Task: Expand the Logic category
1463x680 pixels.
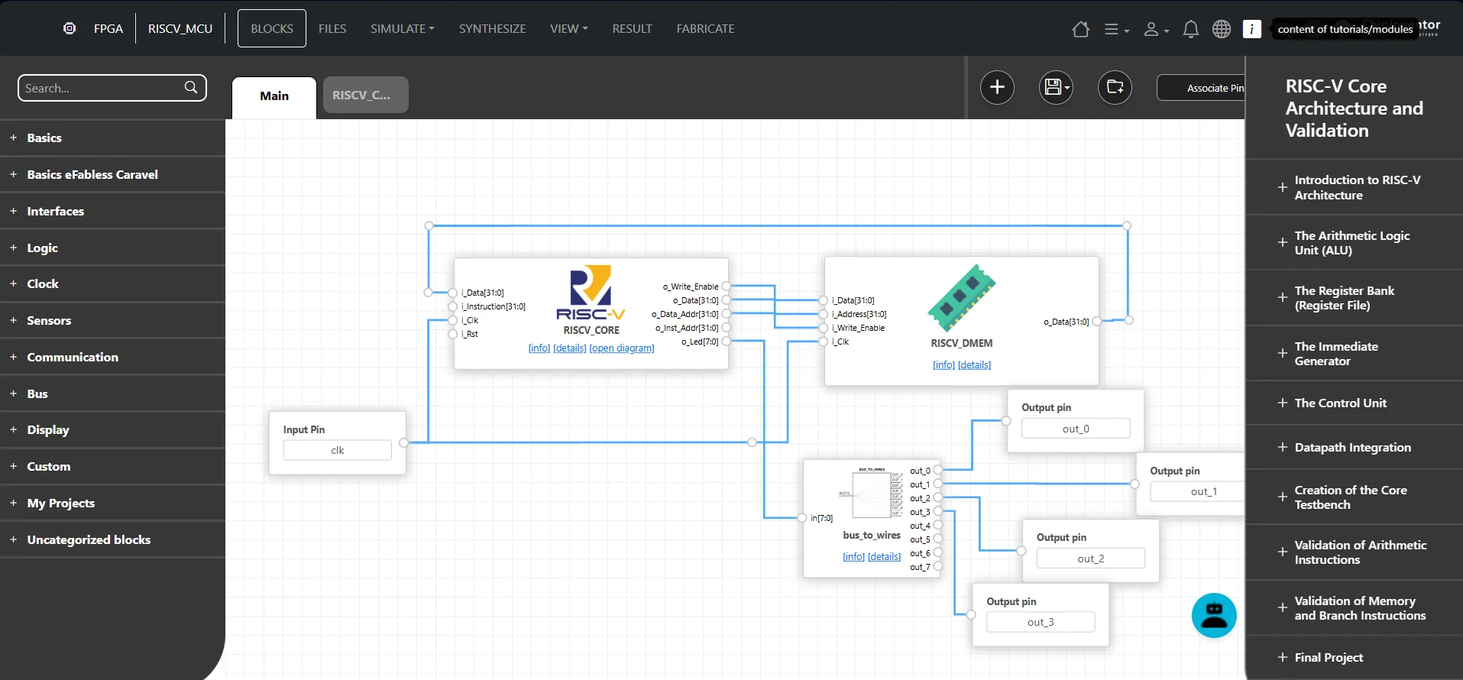Action: point(112,248)
